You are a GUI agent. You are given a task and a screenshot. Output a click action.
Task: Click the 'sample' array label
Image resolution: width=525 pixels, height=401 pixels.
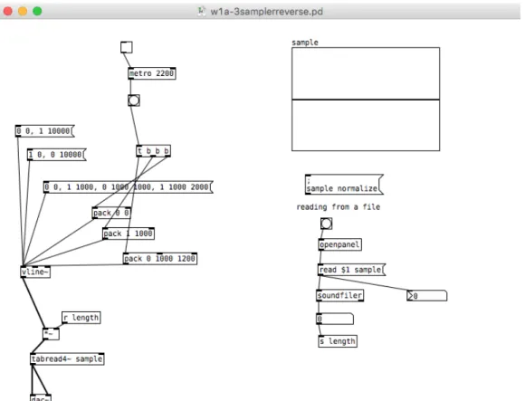tap(305, 43)
